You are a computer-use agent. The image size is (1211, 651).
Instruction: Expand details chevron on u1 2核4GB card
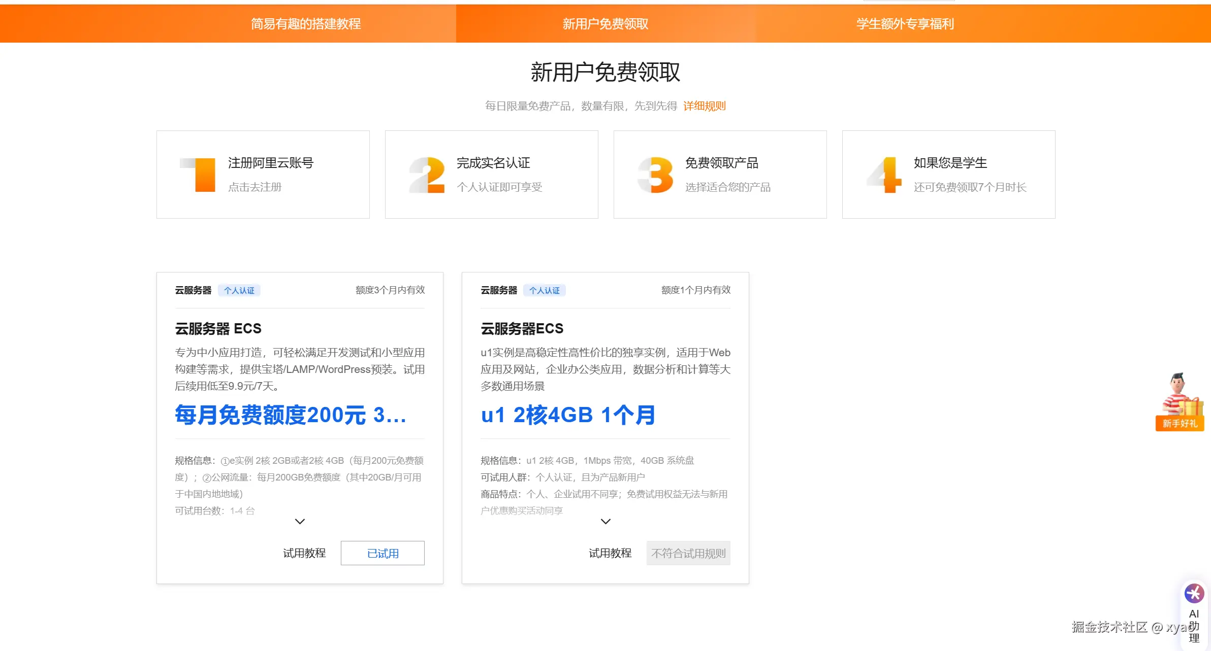605,521
